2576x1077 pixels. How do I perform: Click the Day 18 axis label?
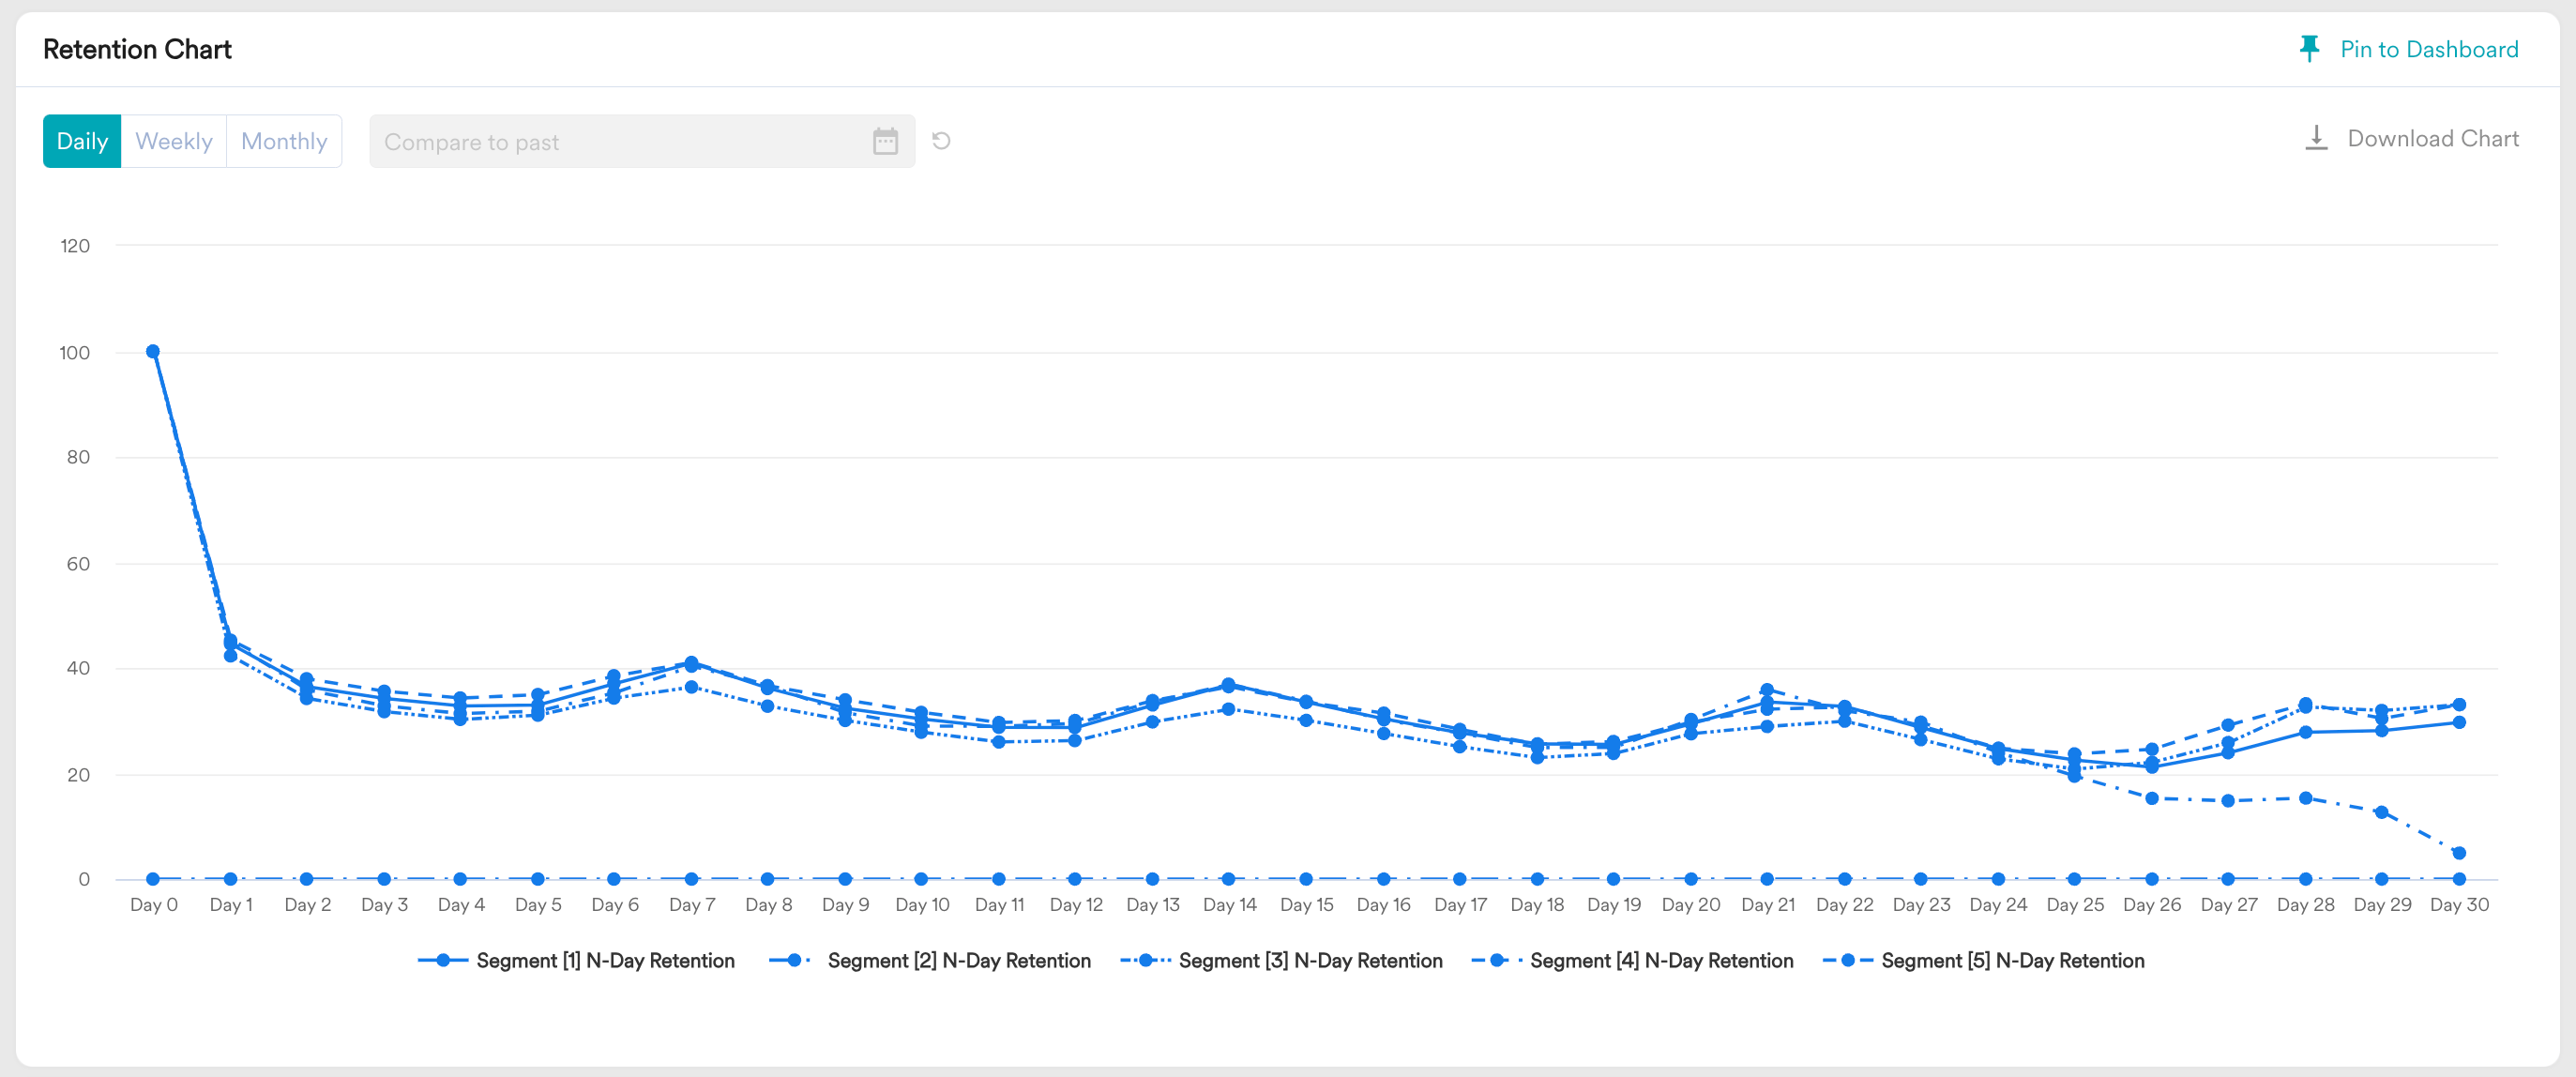click(1537, 904)
